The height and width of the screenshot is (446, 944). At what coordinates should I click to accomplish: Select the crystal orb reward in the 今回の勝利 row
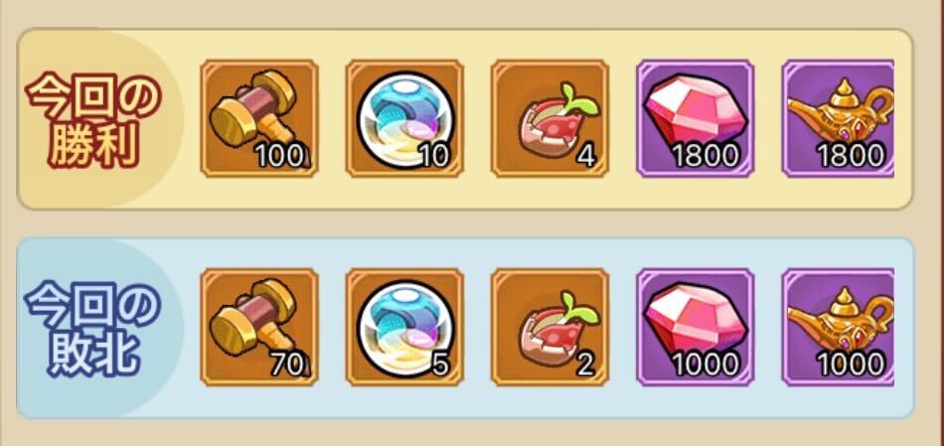[404, 118]
